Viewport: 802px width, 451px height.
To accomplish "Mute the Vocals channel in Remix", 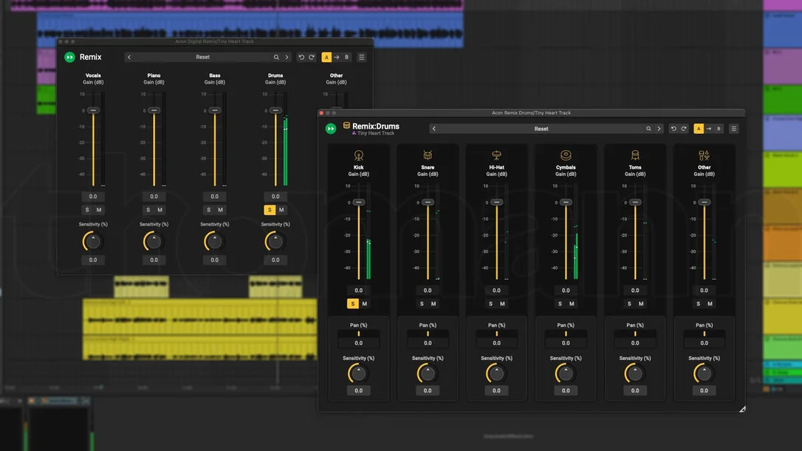I will (99, 209).
